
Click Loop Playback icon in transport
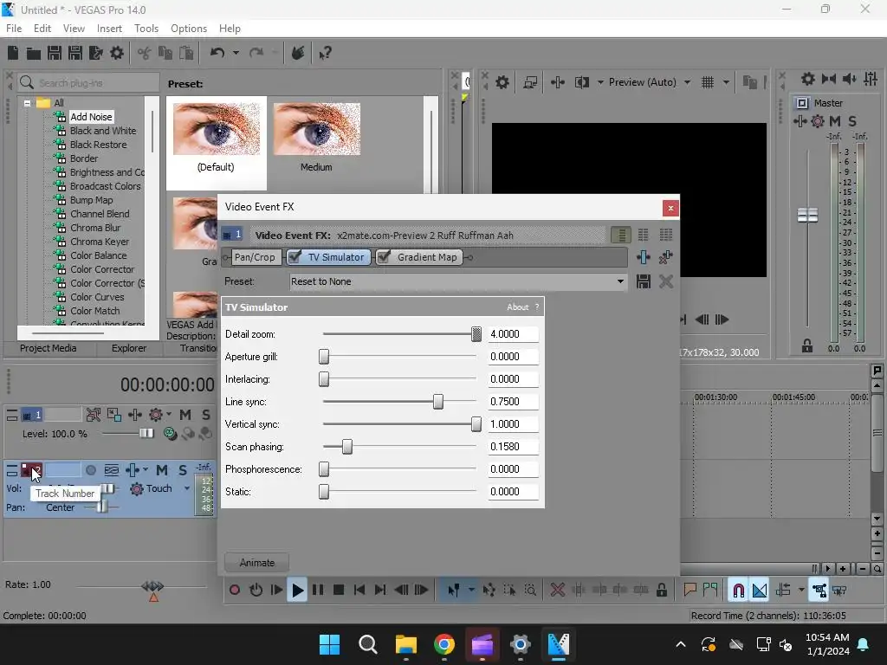pos(256,591)
